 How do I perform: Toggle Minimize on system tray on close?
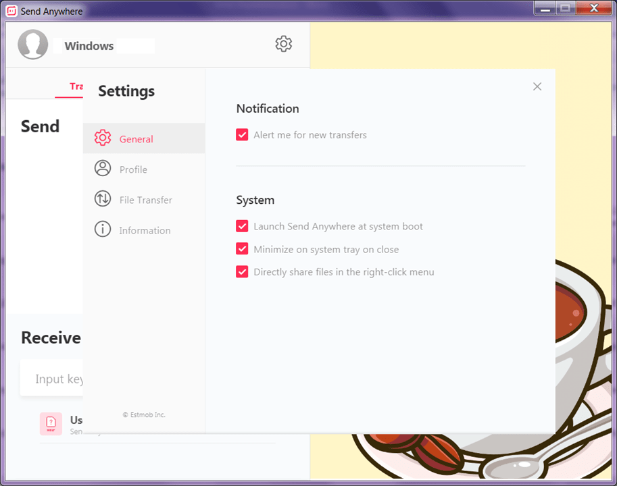tap(242, 248)
